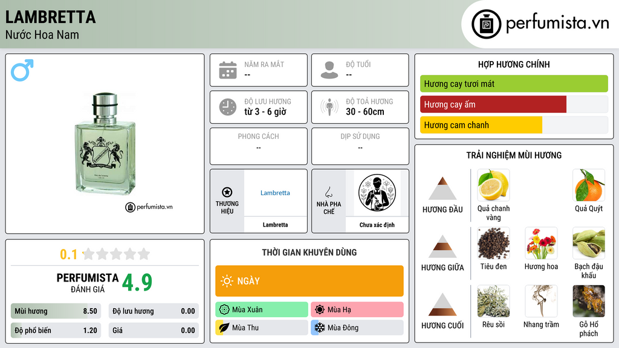Viewport: 619px width, 348px height.
Task: Click the Độ phổ biến 1.20 score bar
Action: click(56, 330)
